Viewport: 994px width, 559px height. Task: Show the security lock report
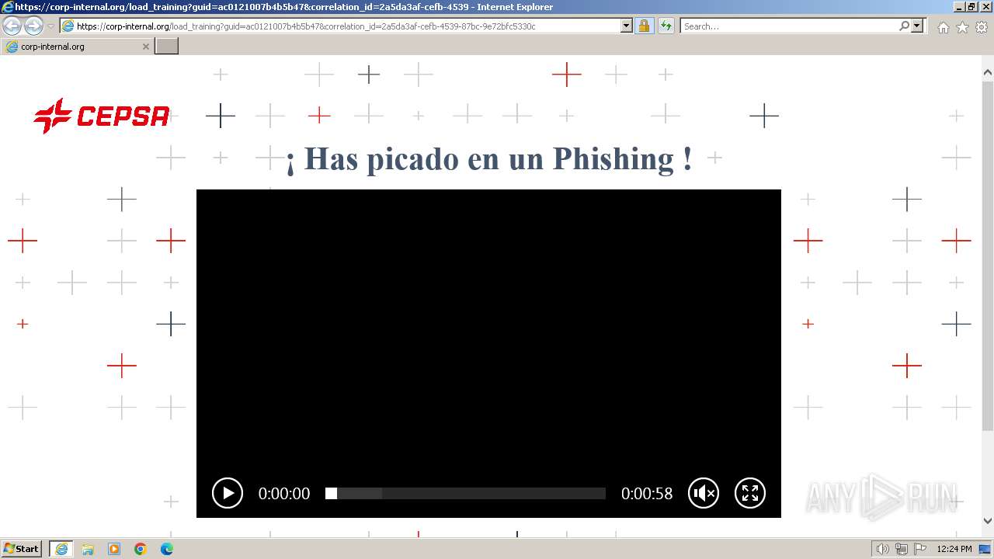pos(644,26)
